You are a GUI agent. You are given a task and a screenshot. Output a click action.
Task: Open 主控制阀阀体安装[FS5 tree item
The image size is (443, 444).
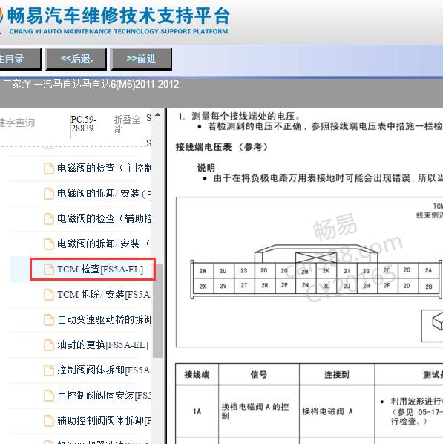(104, 395)
